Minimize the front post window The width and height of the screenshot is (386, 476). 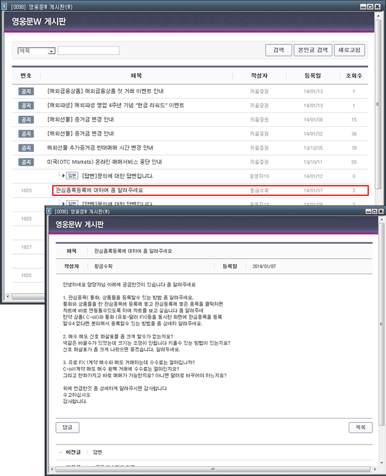click(368, 211)
